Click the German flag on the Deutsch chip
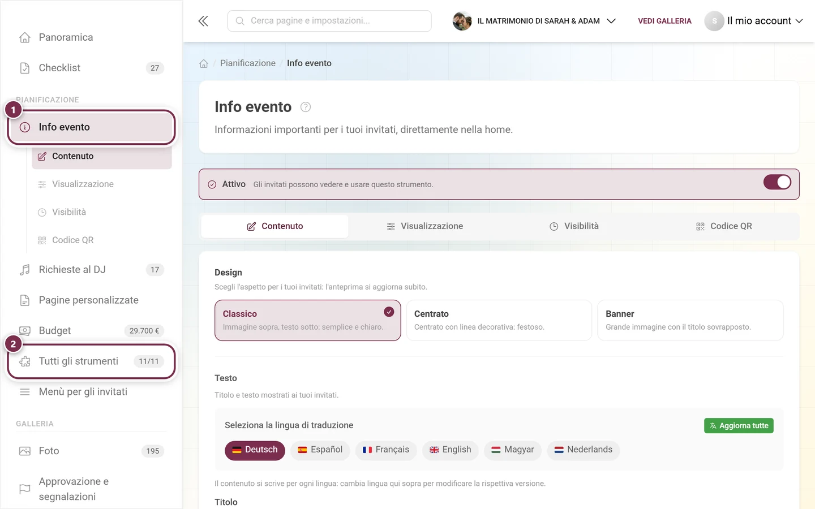Viewport: 815px width, 509px height. click(237, 450)
